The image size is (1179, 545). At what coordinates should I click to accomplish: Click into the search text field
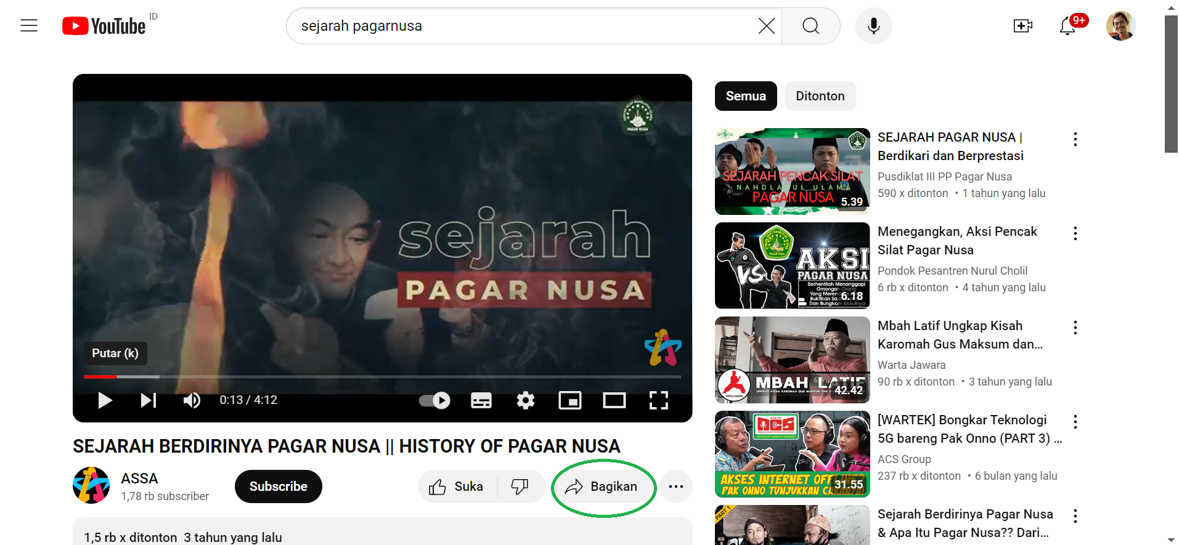[524, 26]
